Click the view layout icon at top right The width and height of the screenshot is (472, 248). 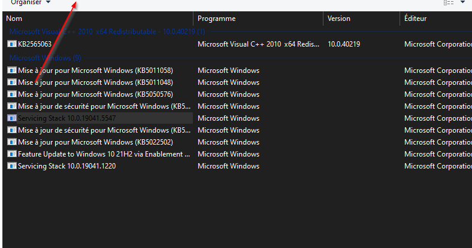click(449, 3)
